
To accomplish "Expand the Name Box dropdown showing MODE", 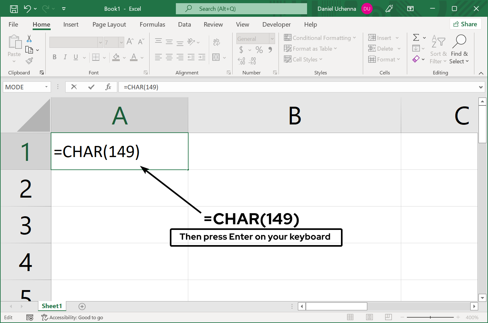I will pos(46,87).
